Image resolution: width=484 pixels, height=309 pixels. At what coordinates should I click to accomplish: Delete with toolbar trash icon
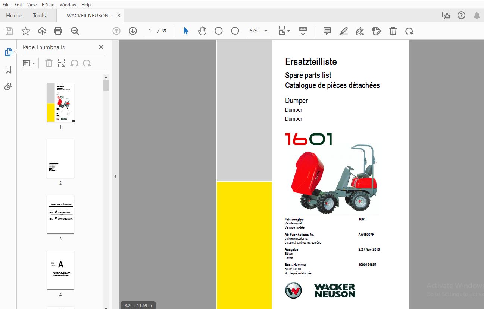[393, 31]
